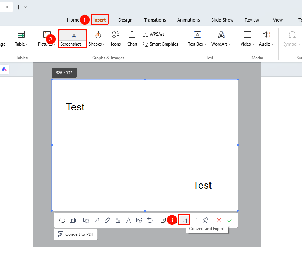Open the Slide Show tab
This screenshot has height=259, width=302.
coord(222,20)
